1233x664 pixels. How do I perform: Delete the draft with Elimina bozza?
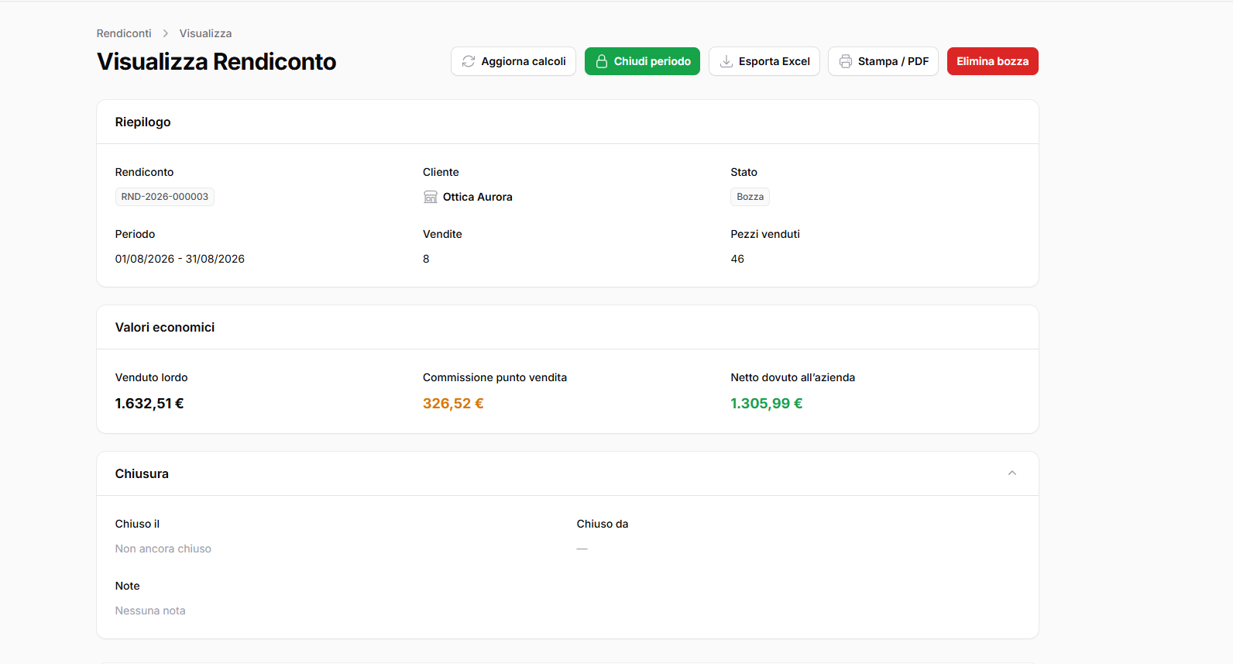[992, 61]
